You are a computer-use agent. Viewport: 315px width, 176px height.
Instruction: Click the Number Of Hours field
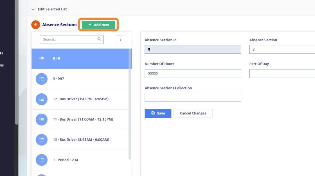[x=193, y=74]
